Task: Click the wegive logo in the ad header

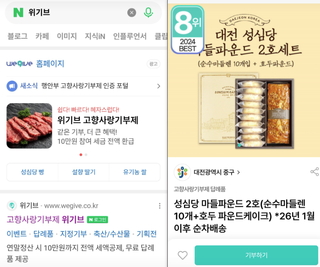Action: tap(19, 64)
